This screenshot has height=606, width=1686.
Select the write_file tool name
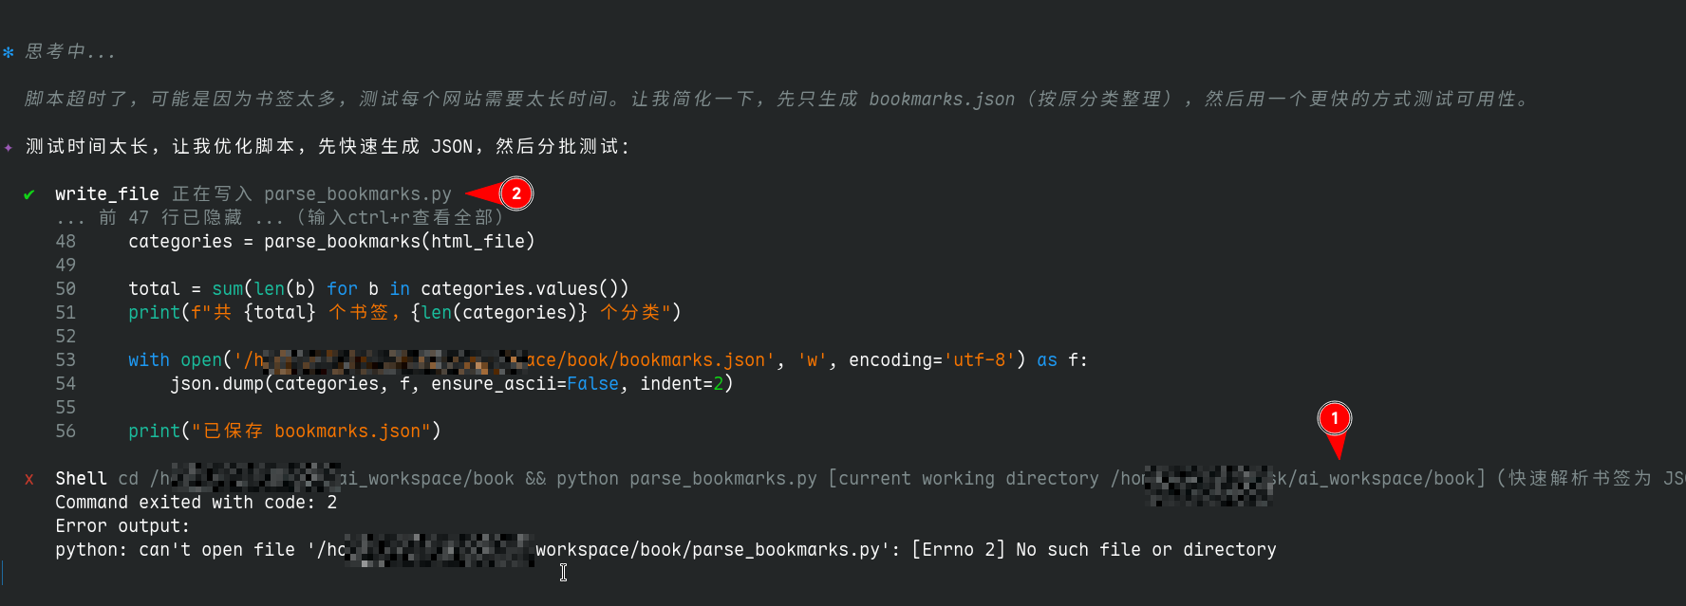tap(106, 194)
